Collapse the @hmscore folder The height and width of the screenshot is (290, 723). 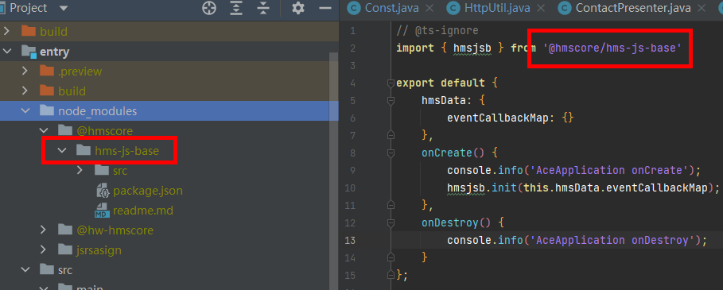pyautogui.click(x=43, y=131)
